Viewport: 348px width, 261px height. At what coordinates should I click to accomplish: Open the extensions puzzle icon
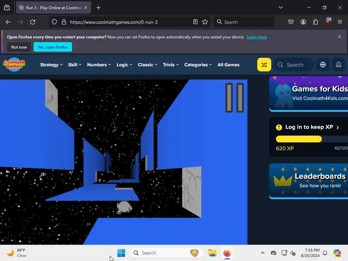point(315,22)
